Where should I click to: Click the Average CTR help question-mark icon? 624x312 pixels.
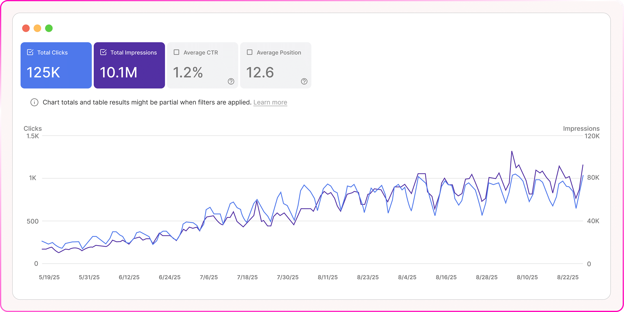pyautogui.click(x=231, y=81)
